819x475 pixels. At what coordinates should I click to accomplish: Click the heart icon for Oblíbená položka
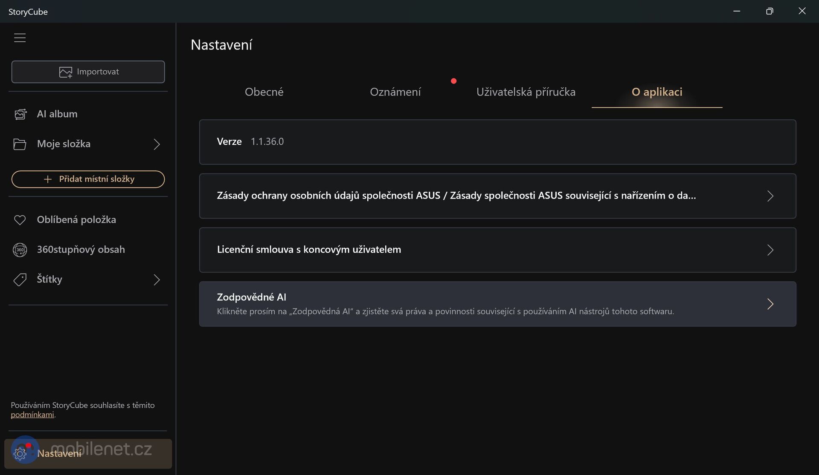pos(20,220)
